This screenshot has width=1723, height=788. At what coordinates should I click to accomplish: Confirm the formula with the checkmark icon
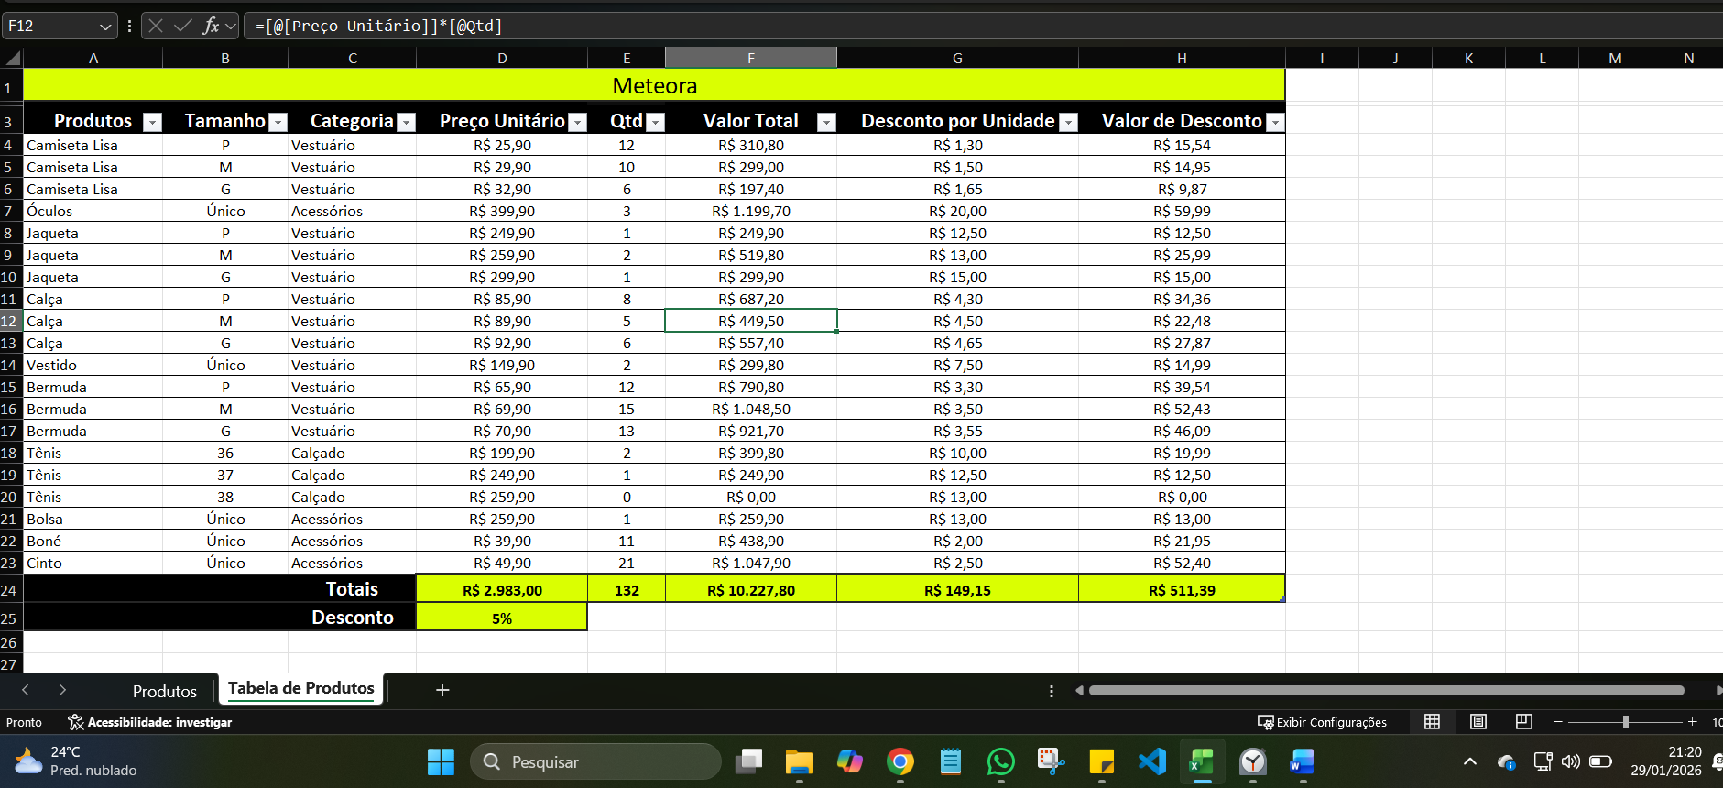tap(182, 26)
